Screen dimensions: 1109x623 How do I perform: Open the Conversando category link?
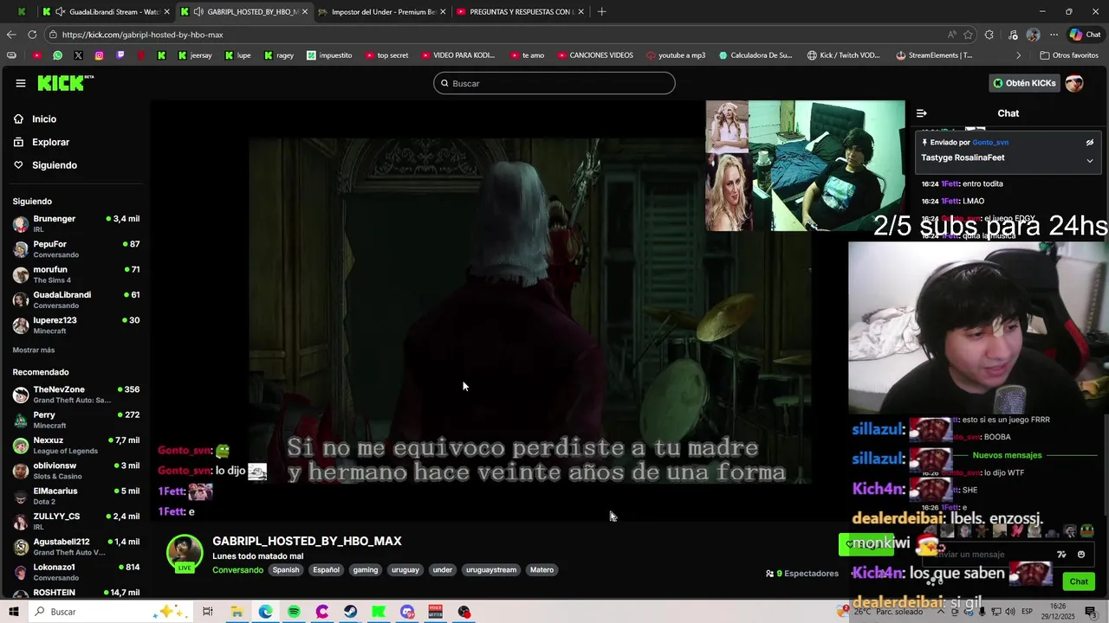[237, 569]
